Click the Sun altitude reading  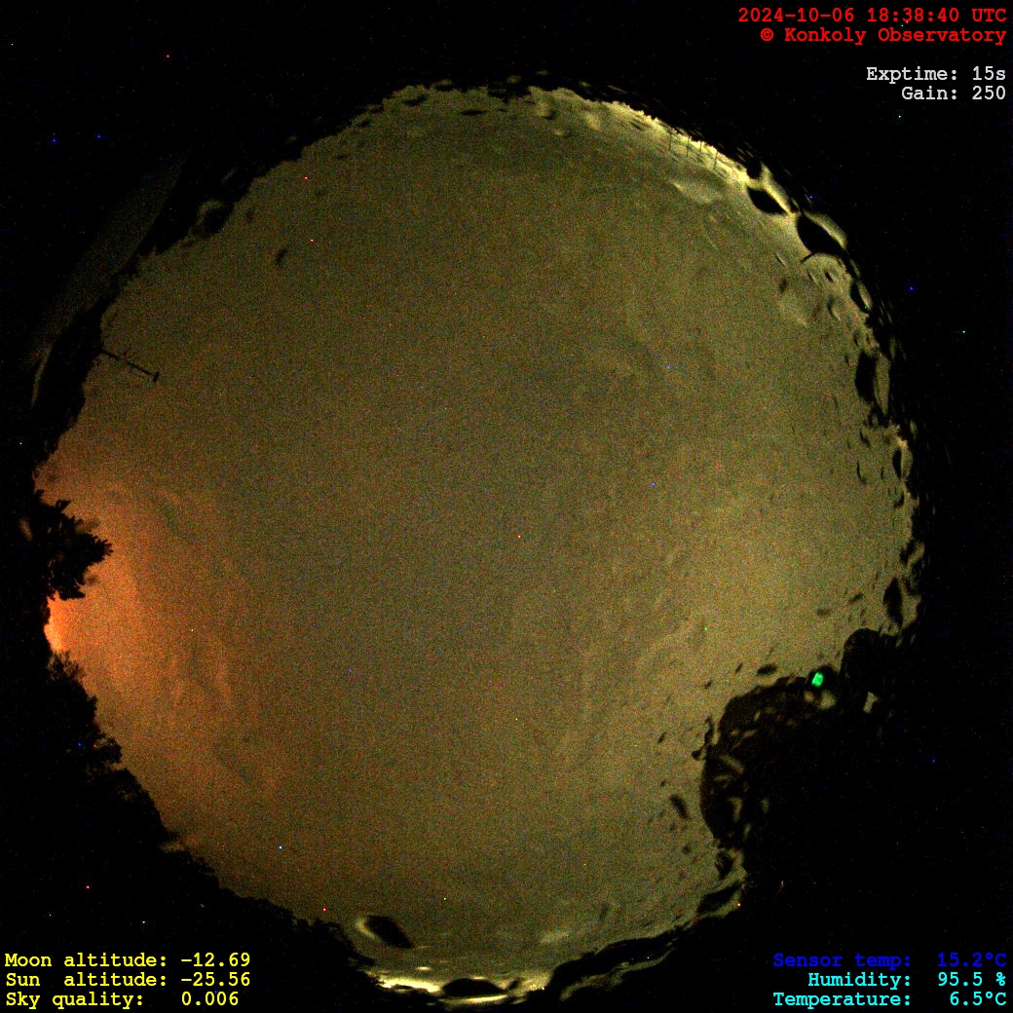127,980
